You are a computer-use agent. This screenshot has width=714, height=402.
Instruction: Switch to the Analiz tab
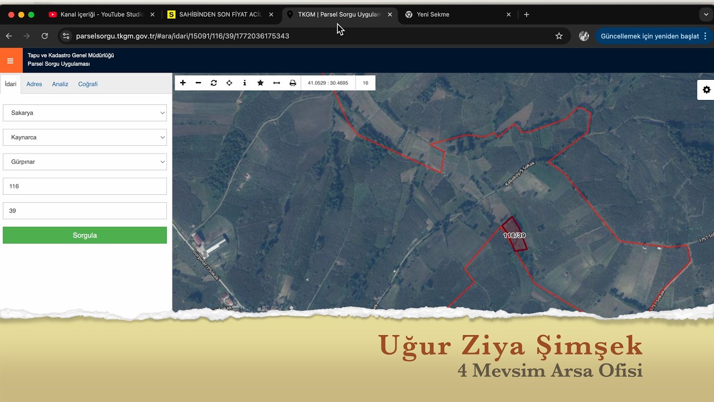pos(60,84)
